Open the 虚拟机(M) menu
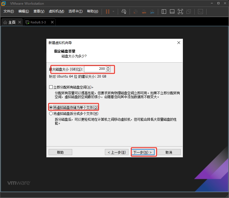The image size is (229, 198). (x=56, y=11)
